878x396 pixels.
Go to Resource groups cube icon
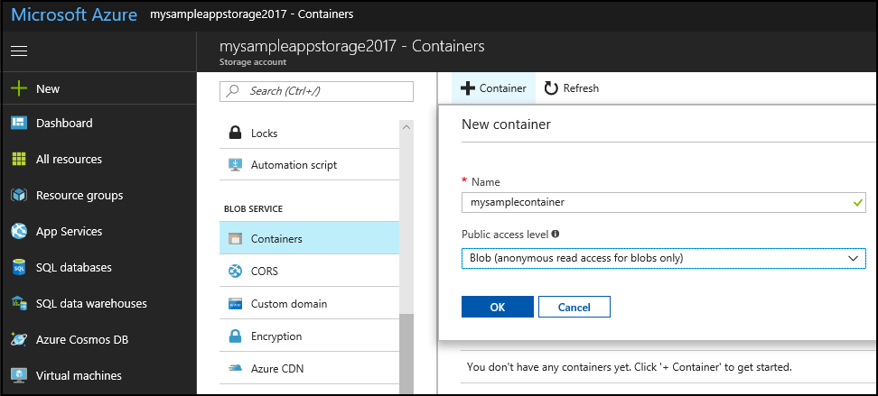pos(18,196)
